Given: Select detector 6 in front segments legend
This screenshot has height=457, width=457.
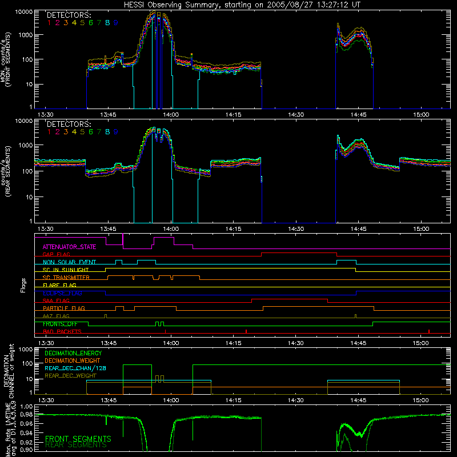Looking at the screenshot, I should [x=91, y=23].
